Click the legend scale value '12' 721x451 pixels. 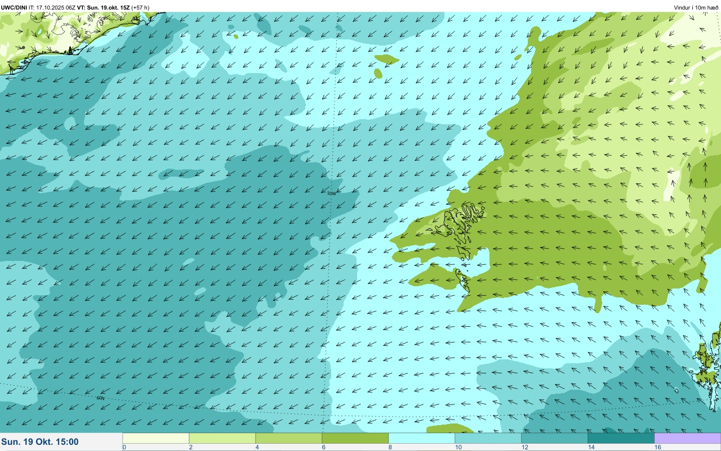525,447
